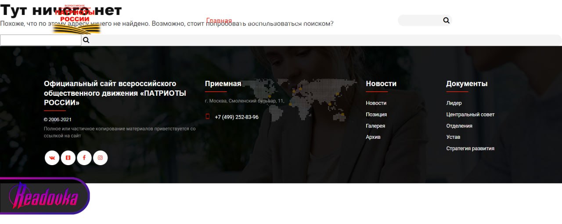Open the Позиция footer link
562x224 pixels.
(376, 115)
